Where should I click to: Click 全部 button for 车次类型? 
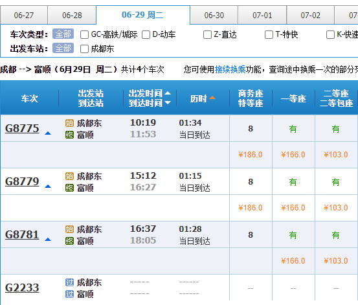coord(63,34)
